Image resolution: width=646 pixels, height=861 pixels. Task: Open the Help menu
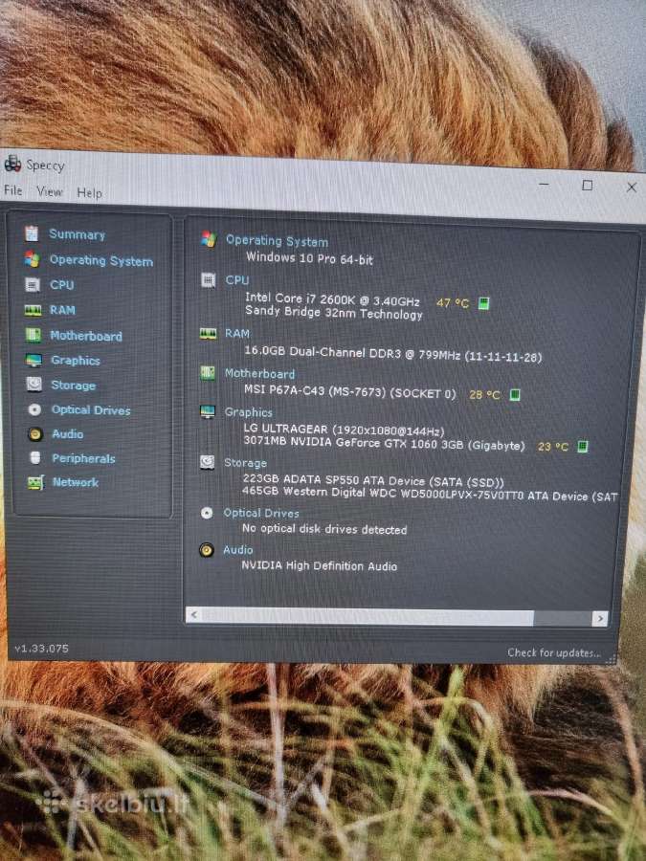pyautogui.click(x=89, y=192)
